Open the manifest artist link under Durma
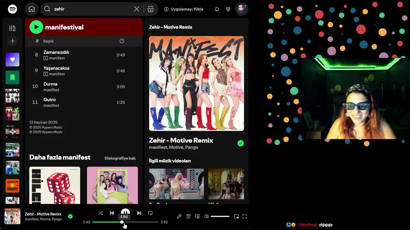410x230 pixels. click(51, 90)
